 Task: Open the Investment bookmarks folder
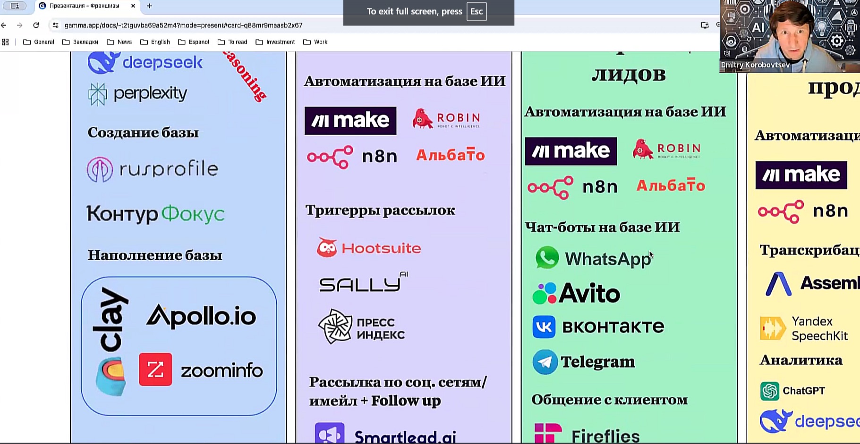point(275,42)
